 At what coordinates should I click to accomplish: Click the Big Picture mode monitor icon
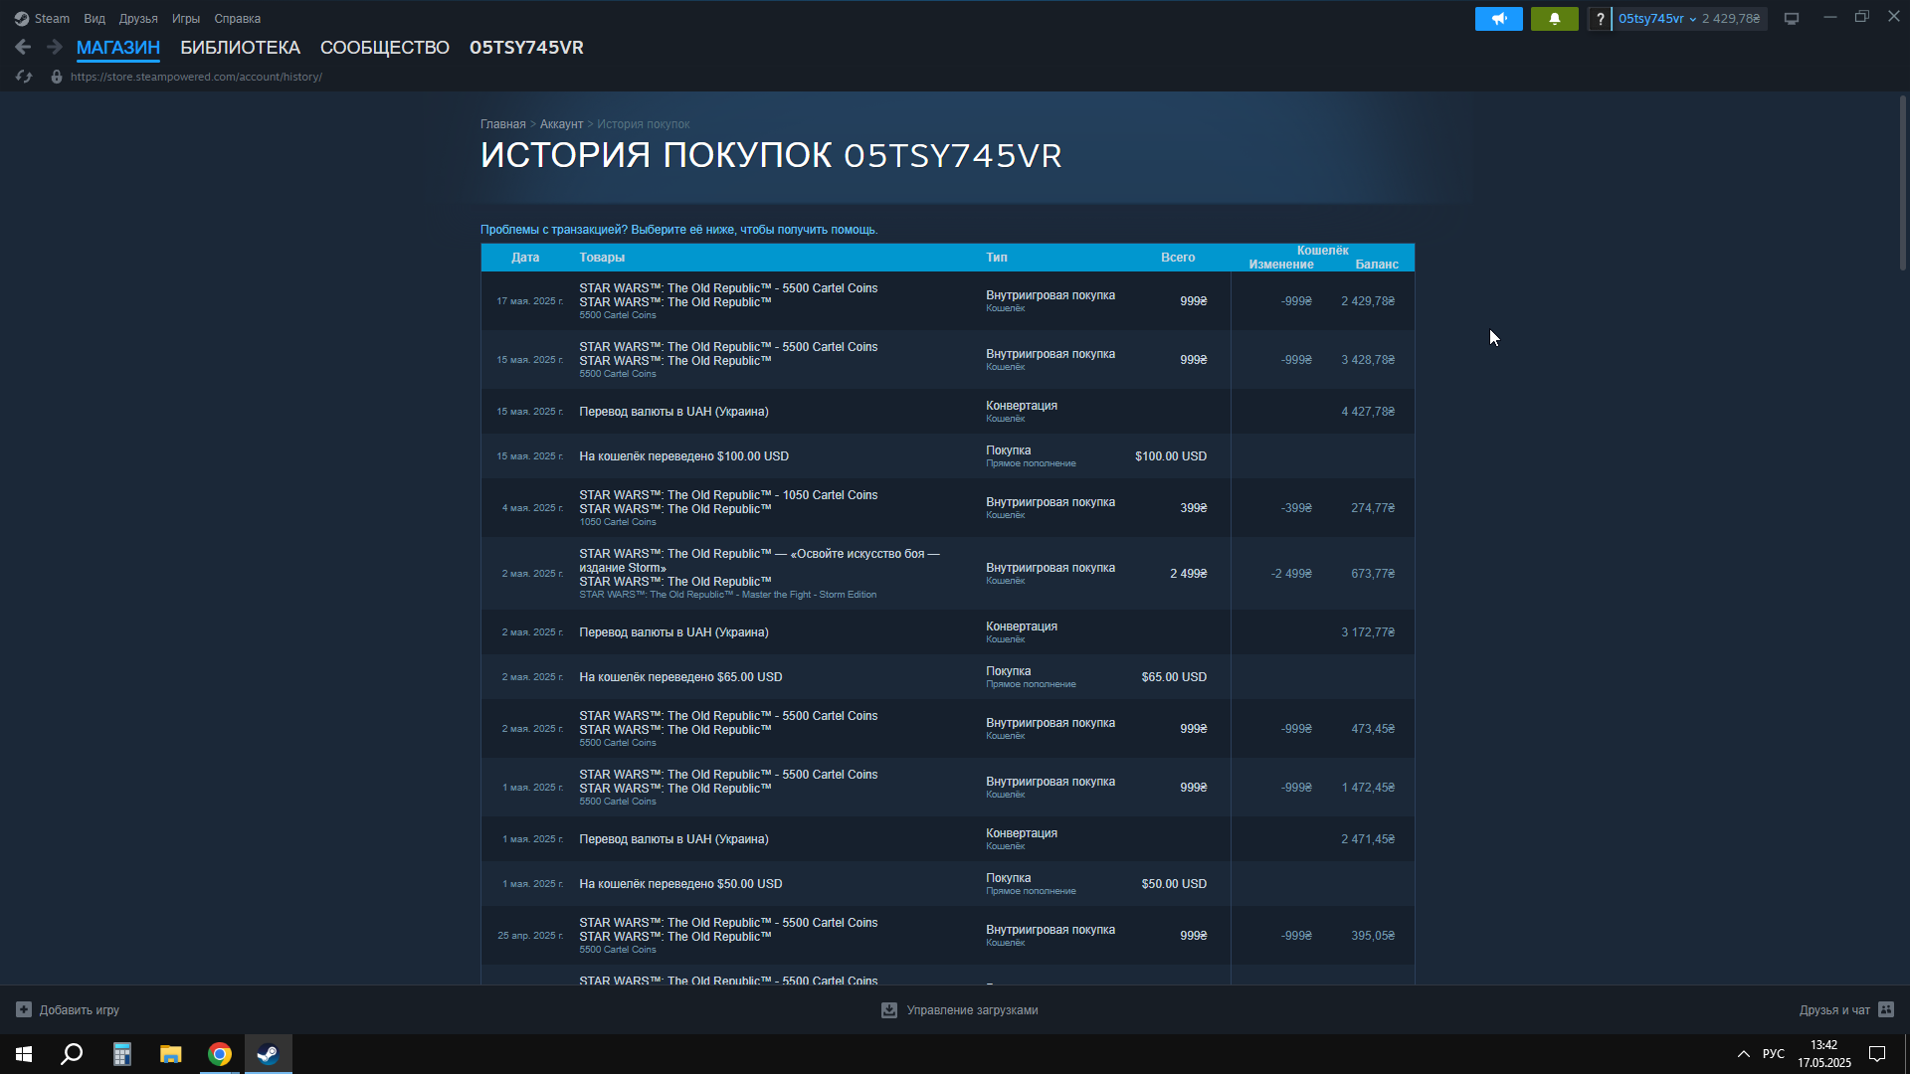click(1792, 19)
